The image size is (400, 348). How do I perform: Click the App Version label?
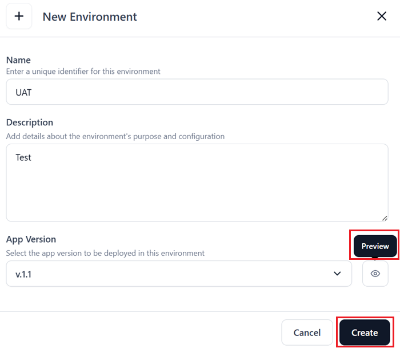pyautogui.click(x=31, y=239)
